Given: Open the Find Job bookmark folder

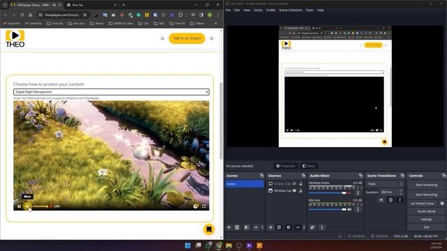Looking at the screenshot, I should point(55,23).
